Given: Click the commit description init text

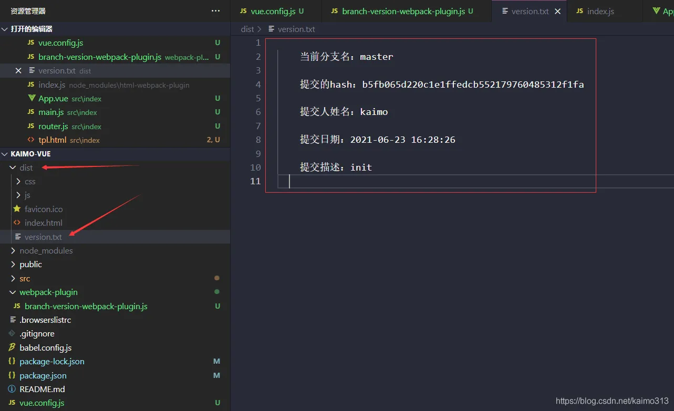Looking at the screenshot, I should [361, 167].
